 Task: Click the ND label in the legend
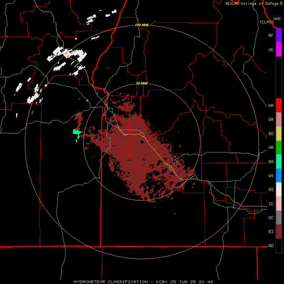coord(271,246)
